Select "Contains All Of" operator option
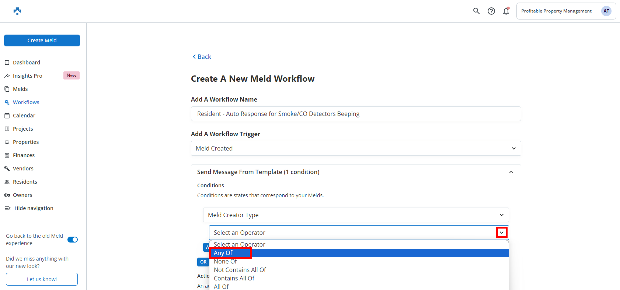This screenshot has width=620, height=290. point(234,278)
